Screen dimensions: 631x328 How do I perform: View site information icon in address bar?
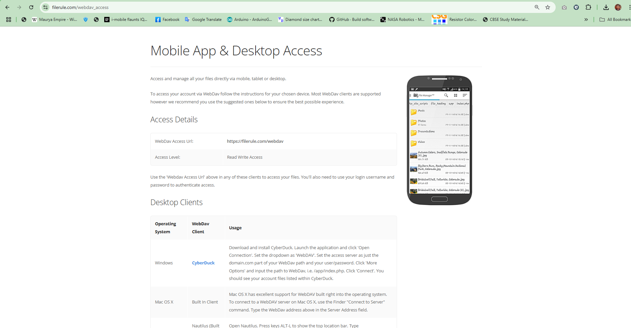(x=46, y=7)
